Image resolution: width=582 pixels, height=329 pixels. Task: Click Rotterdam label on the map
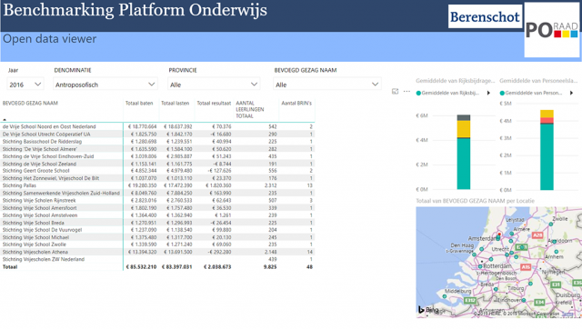click(497, 266)
